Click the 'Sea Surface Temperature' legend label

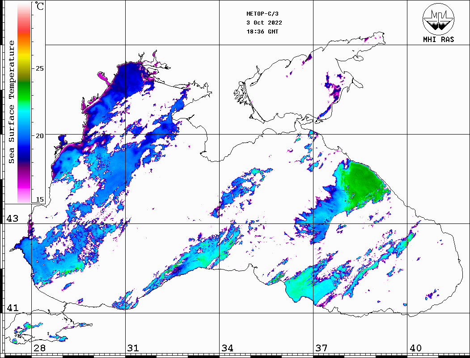tap(11, 102)
